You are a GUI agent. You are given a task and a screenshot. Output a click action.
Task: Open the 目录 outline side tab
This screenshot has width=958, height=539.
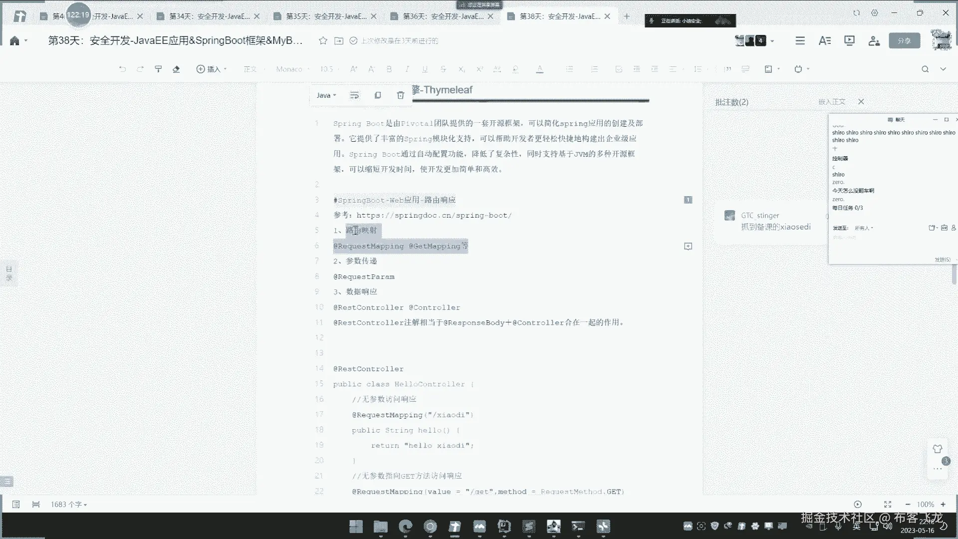tap(8, 273)
